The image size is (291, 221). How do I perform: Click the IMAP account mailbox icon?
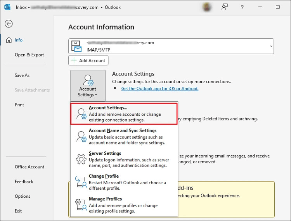coord(76,46)
